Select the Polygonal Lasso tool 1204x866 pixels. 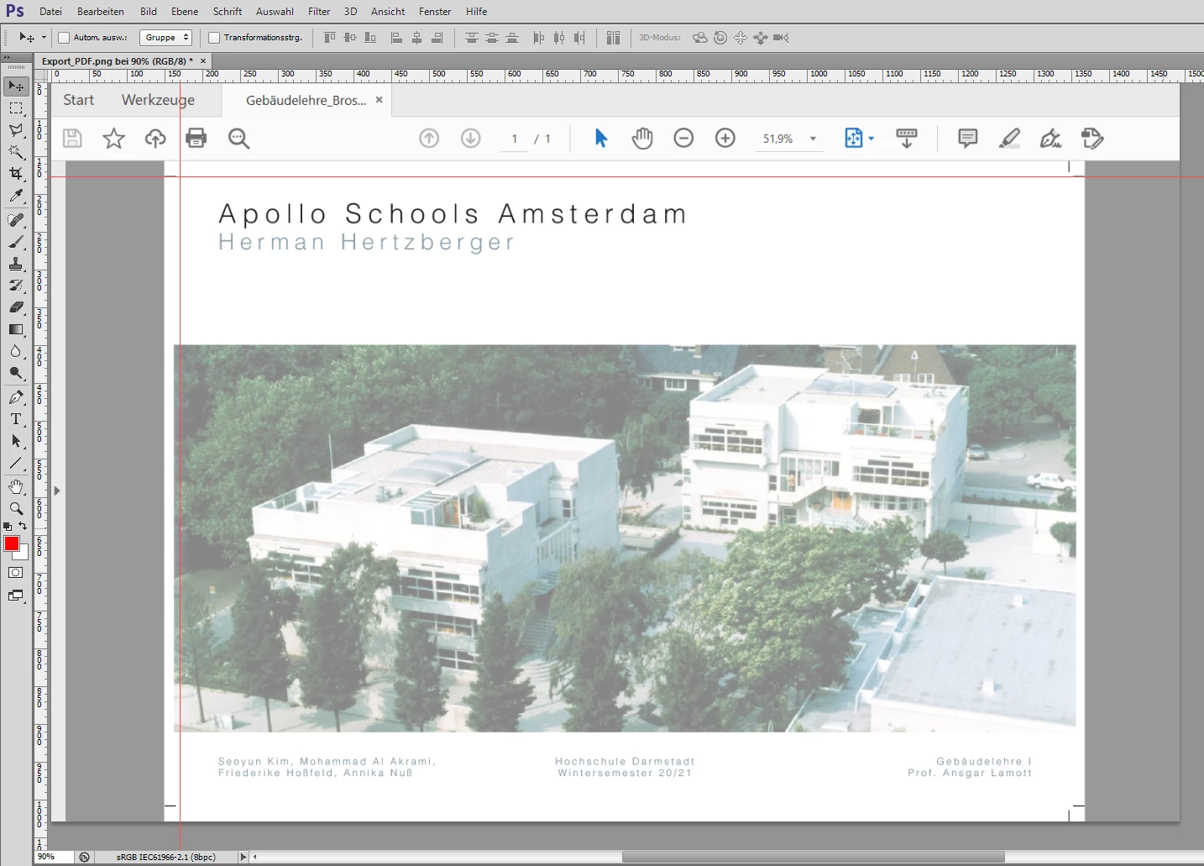click(16, 130)
